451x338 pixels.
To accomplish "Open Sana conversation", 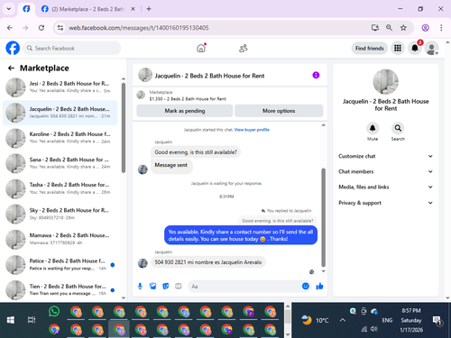I will pos(60,163).
